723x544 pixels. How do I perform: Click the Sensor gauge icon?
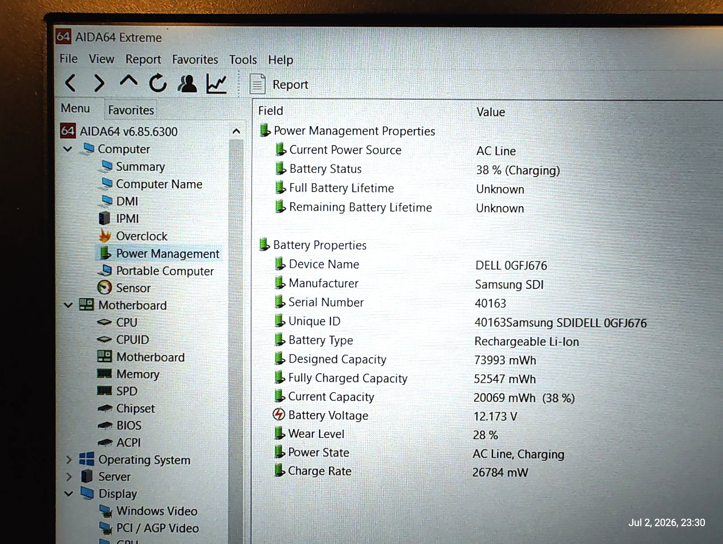(105, 288)
